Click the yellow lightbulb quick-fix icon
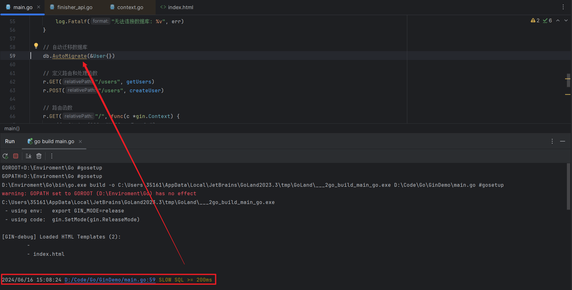 click(36, 46)
